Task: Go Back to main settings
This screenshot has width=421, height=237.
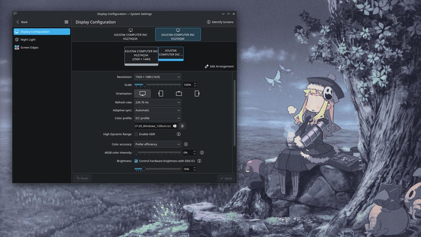Action: coord(22,22)
